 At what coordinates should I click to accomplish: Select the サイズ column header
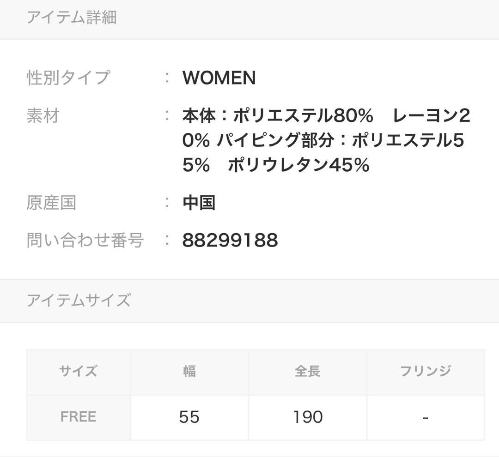(79, 371)
